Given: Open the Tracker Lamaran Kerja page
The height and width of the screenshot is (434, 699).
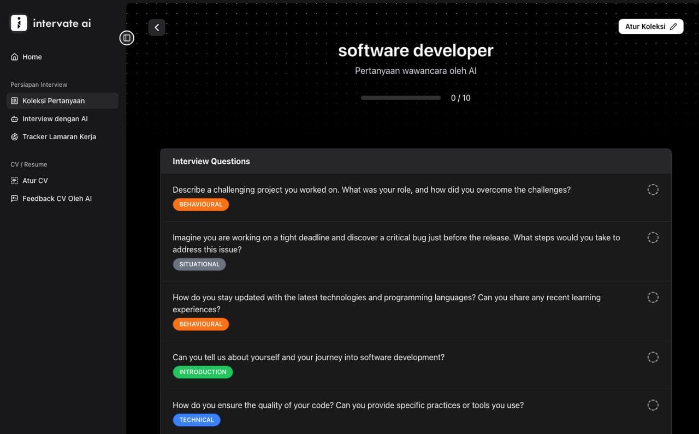Looking at the screenshot, I should tap(59, 136).
